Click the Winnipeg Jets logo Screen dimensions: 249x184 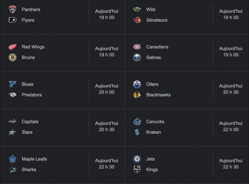[x=137, y=159]
